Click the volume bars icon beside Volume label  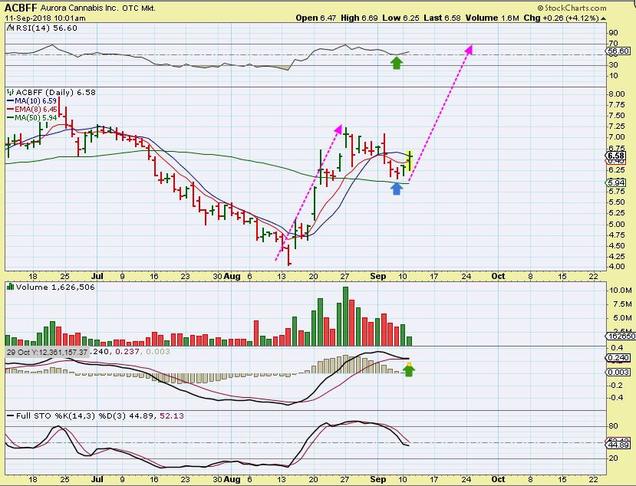[x=10, y=287]
